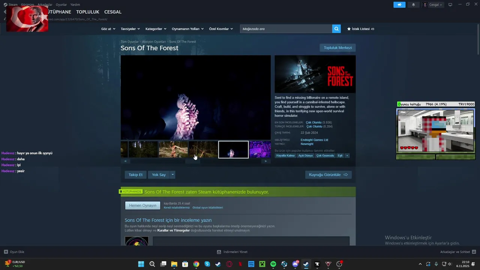Open Discord from taskbar
Viewport: 480px width, 270px height.
(295, 264)
